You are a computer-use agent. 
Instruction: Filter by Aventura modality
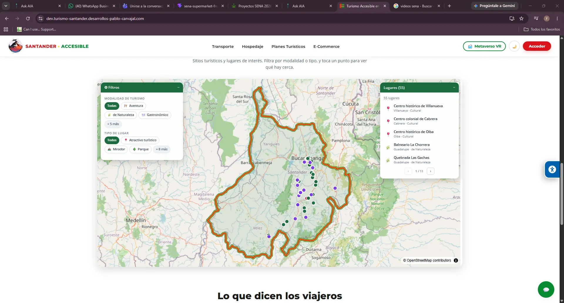coord(133,106)
